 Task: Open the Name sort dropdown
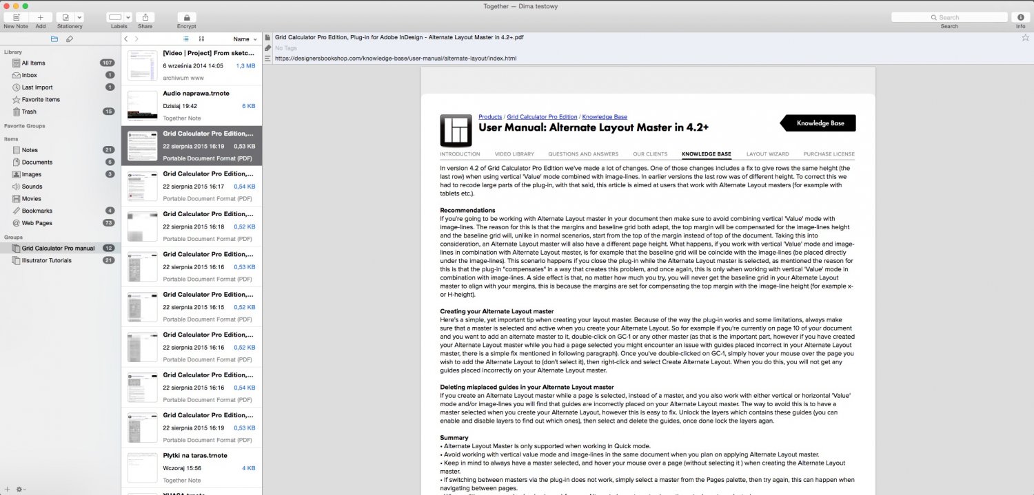[245, 39]
